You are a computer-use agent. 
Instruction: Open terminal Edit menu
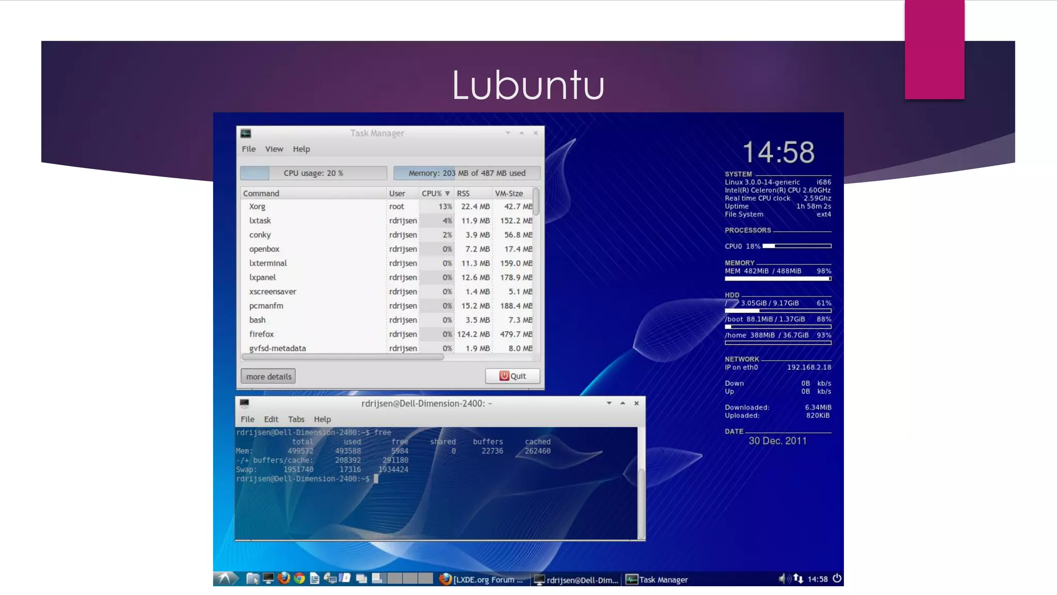point(271,419)
